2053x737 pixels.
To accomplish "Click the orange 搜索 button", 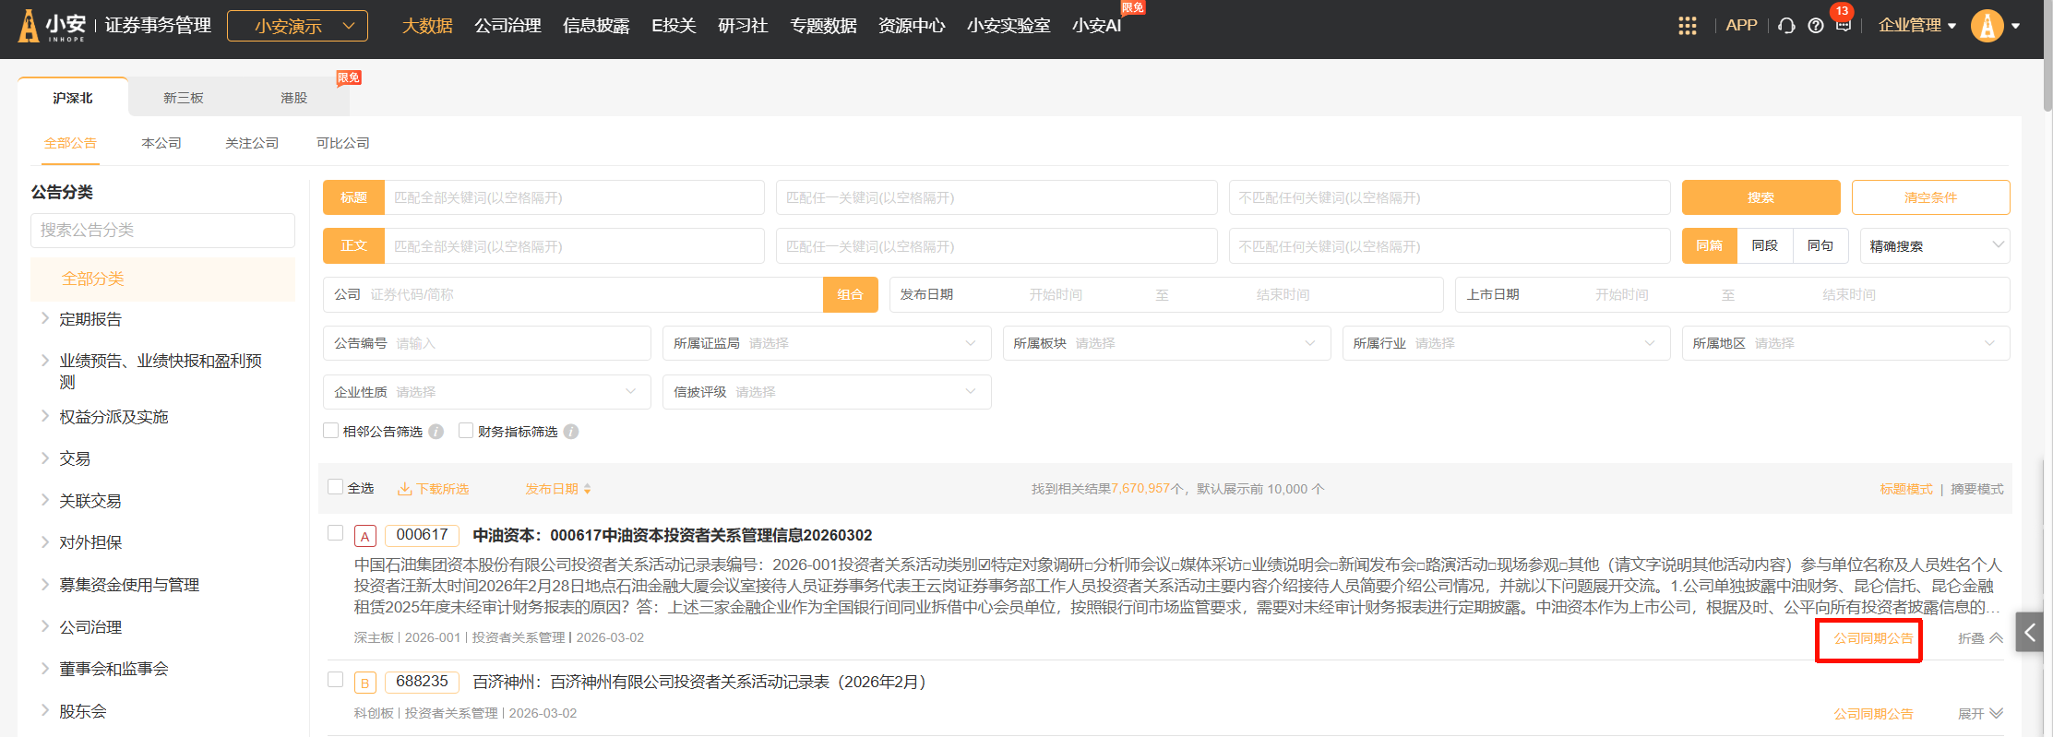I will click(x=1760, y=197).
